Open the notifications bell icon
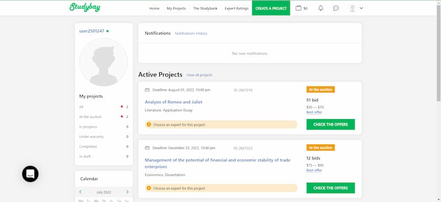 click(x=321, y=8)
